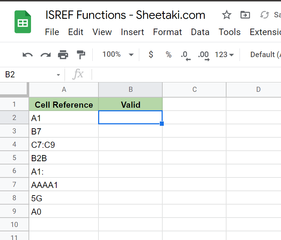Click the Move to folder icon

pos(245,15)
